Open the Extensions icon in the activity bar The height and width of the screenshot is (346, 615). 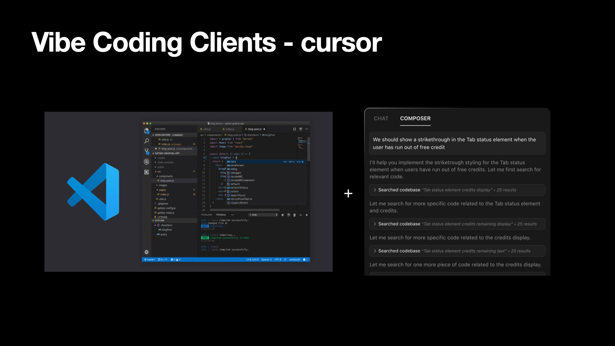click(x=146, y=172)
